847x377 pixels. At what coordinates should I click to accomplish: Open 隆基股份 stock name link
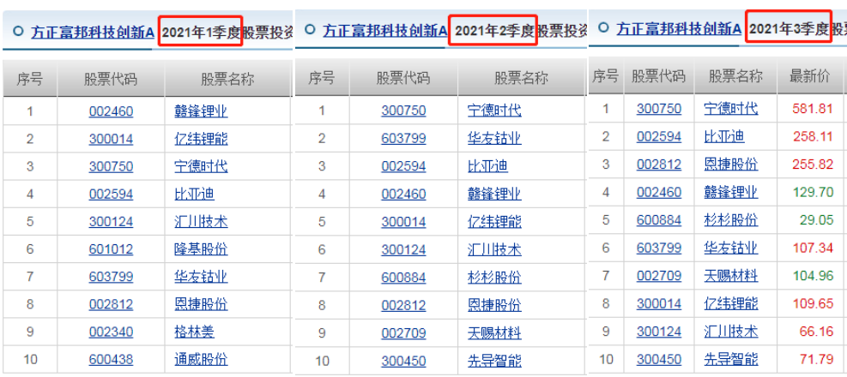tap(201, 248)
